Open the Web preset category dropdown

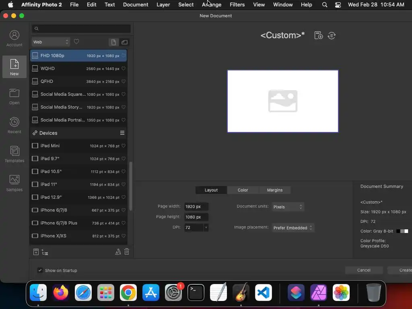coord(51,42)
